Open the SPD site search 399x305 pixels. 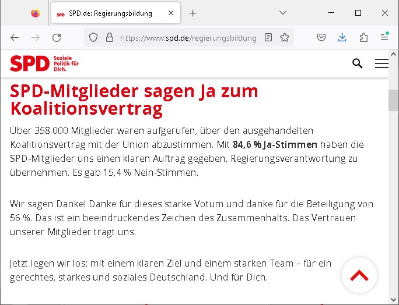358,63
